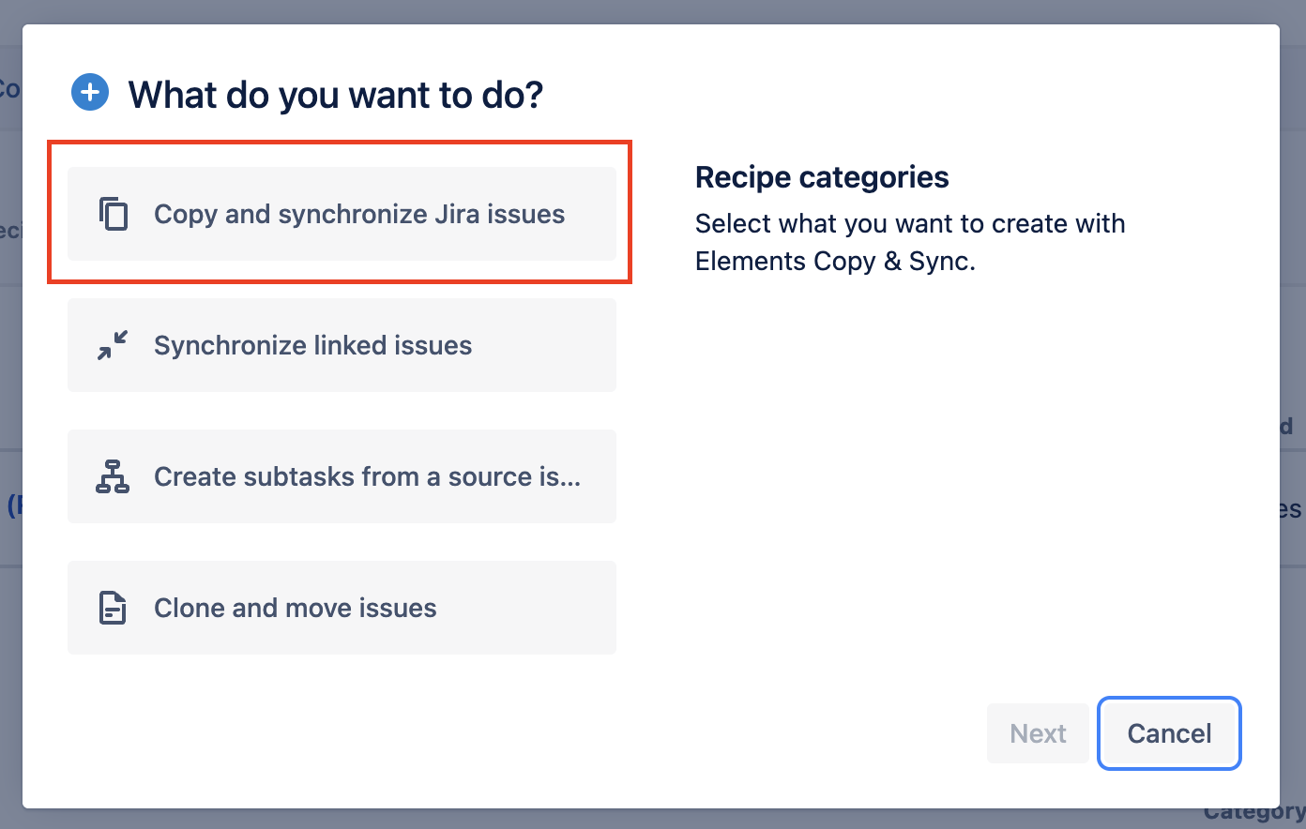The width and height of the screenshot is (1306, 829).
Task: Click the "Recipe categories" heading
Action: [x=822, y=177]
